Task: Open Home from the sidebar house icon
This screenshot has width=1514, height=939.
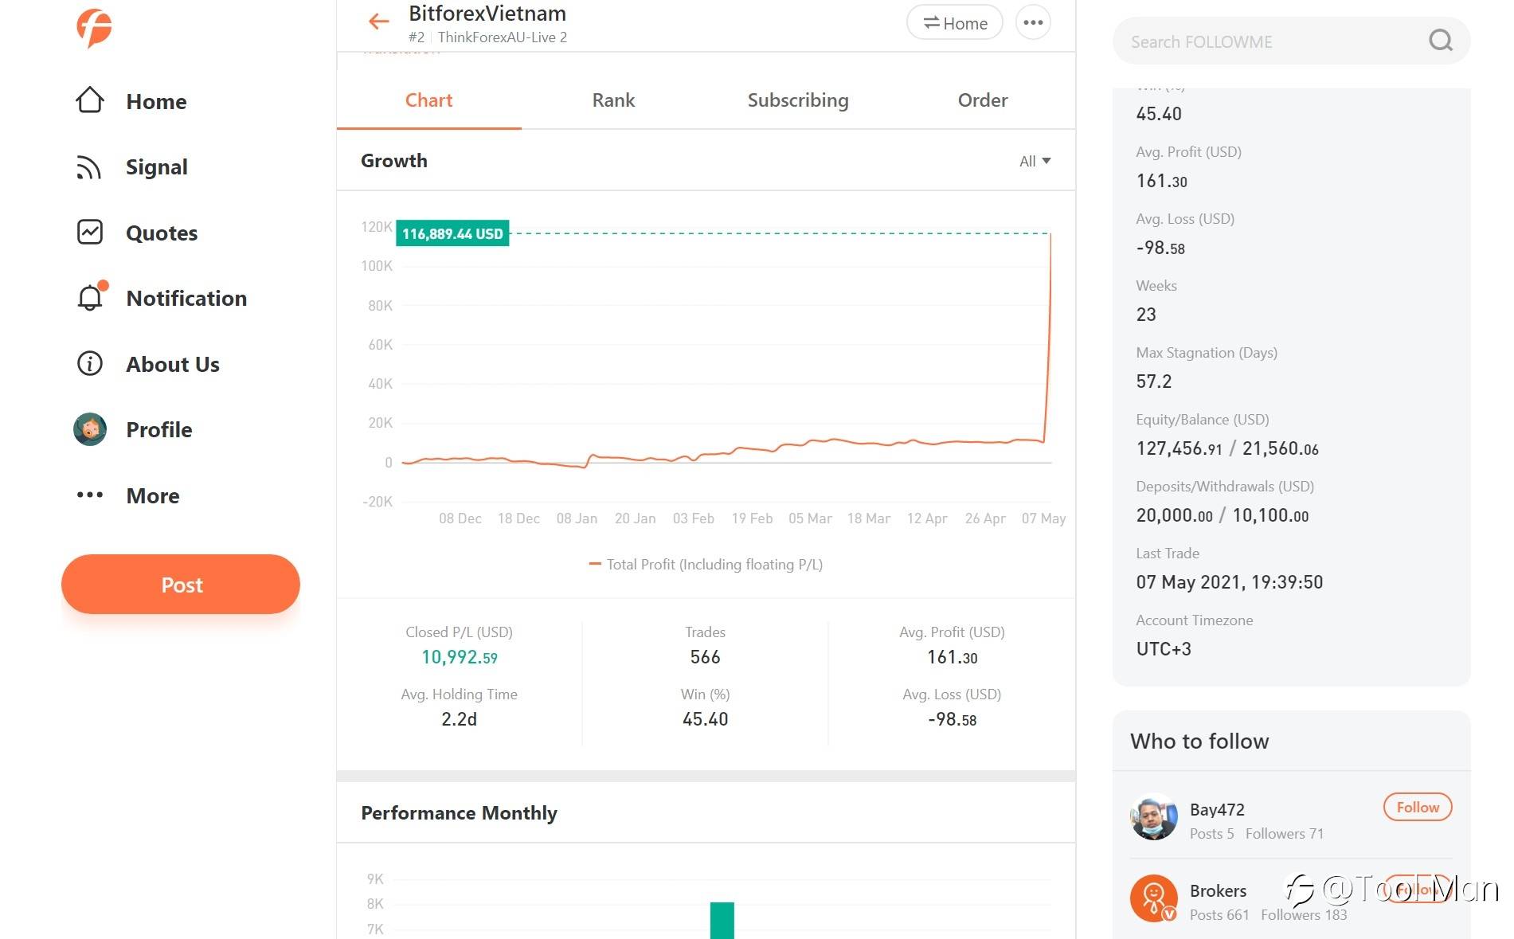Action: (90, 100)
